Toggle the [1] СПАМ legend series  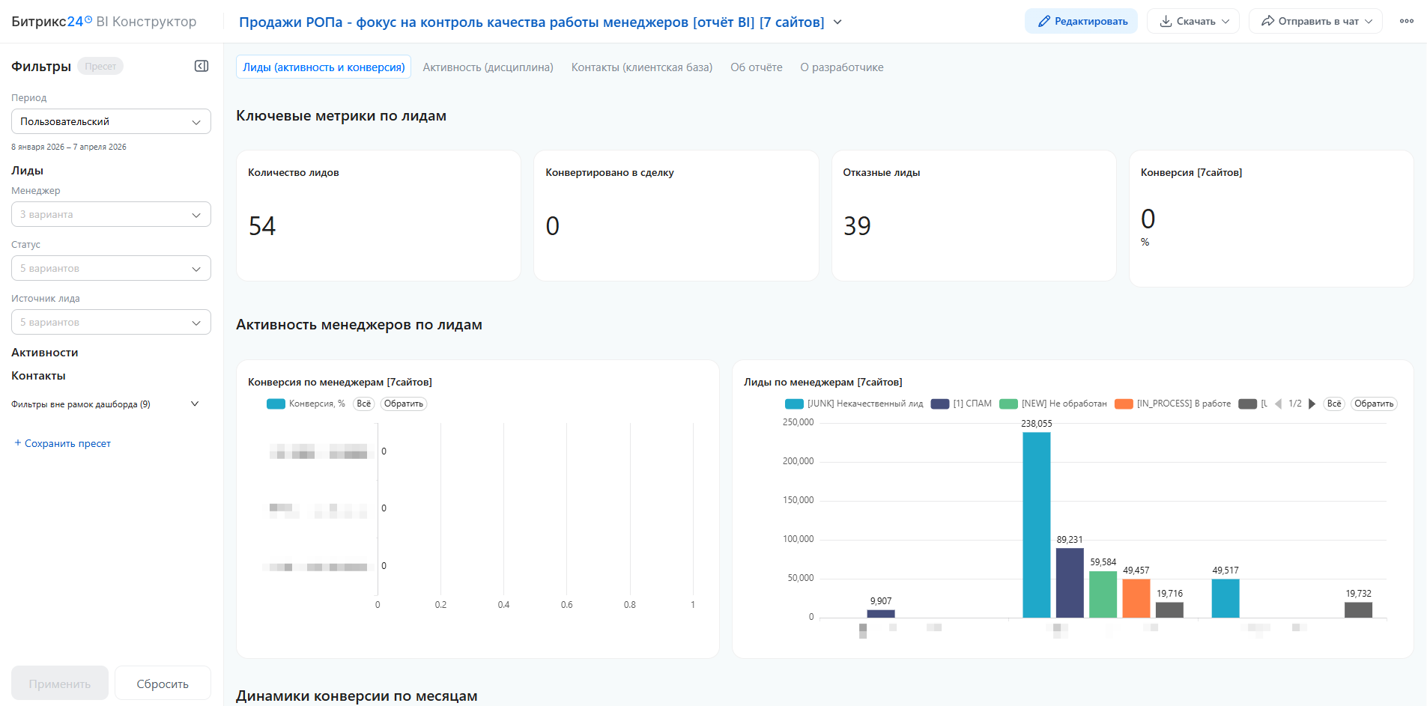coord(962,404)
